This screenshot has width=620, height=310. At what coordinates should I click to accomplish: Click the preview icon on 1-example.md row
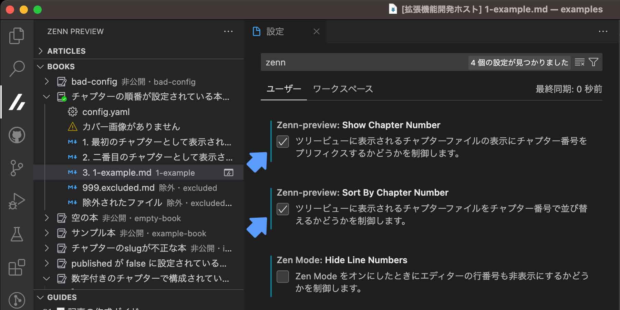tap(229, 173)
